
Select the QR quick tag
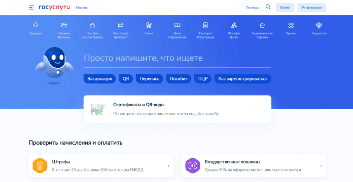click(x=126, y=79)
